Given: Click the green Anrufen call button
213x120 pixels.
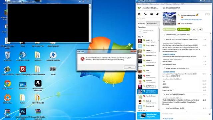Looking at the screenshot, I should click(182, 29).
